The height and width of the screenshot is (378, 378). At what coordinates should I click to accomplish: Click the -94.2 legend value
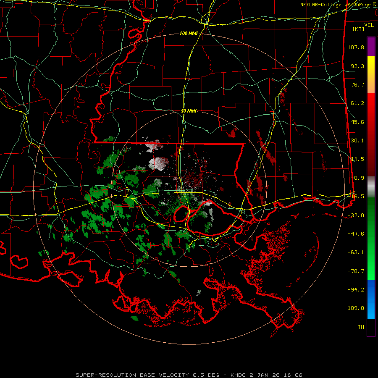point(356,290)
